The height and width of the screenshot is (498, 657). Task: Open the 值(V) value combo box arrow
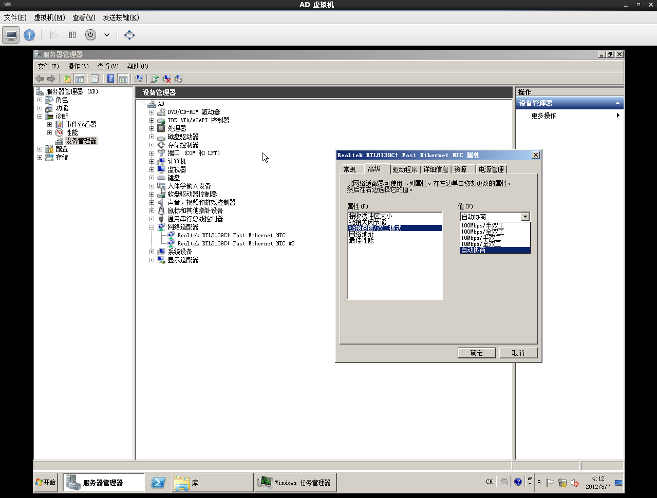525,217
